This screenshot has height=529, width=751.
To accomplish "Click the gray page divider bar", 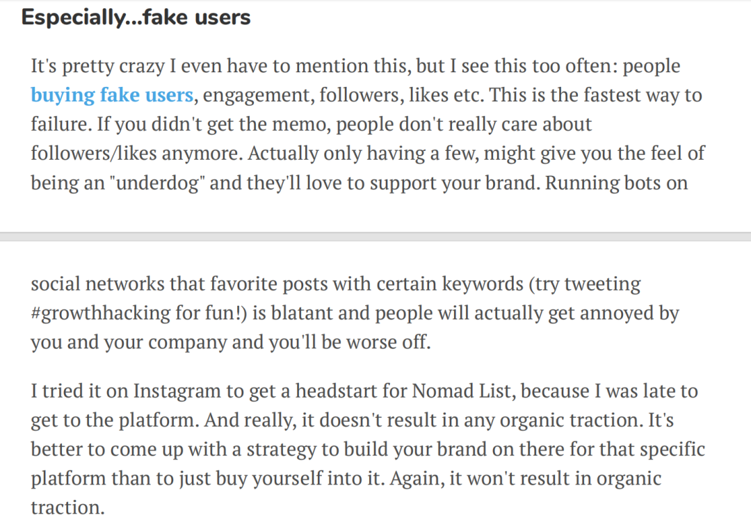I will 375,236.
